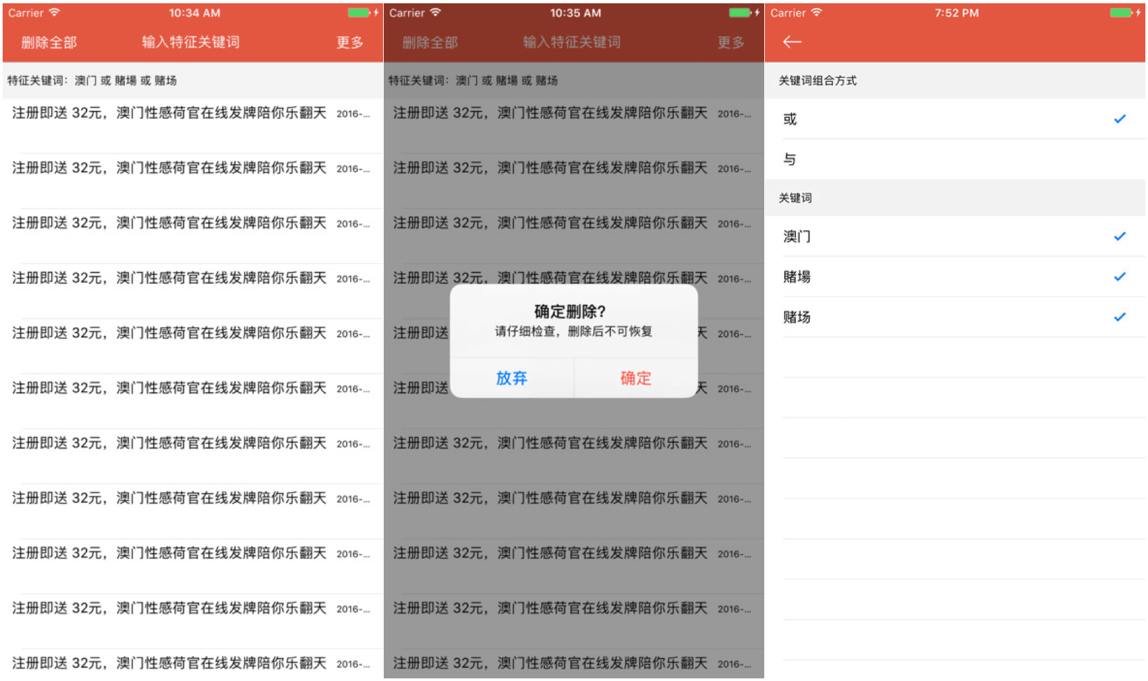Tap 输入特征关键词 on the 10:34 AM screen

[191, 42]
